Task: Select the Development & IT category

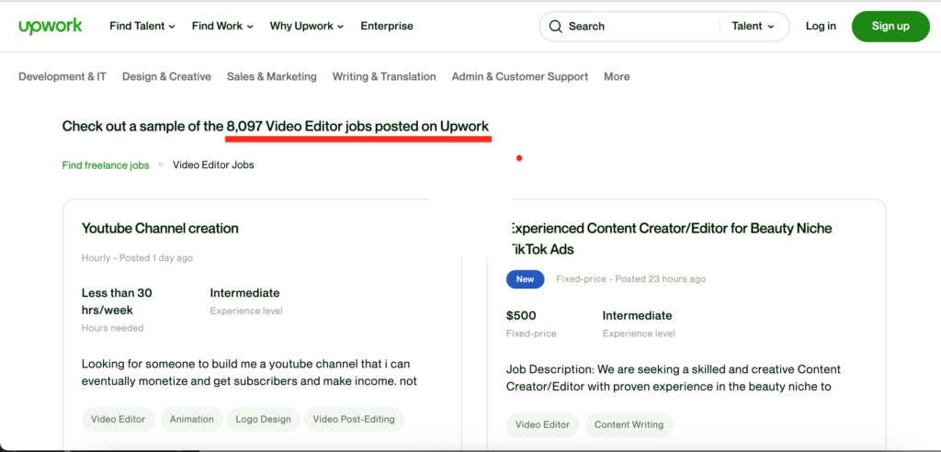Action: [62, 76]
